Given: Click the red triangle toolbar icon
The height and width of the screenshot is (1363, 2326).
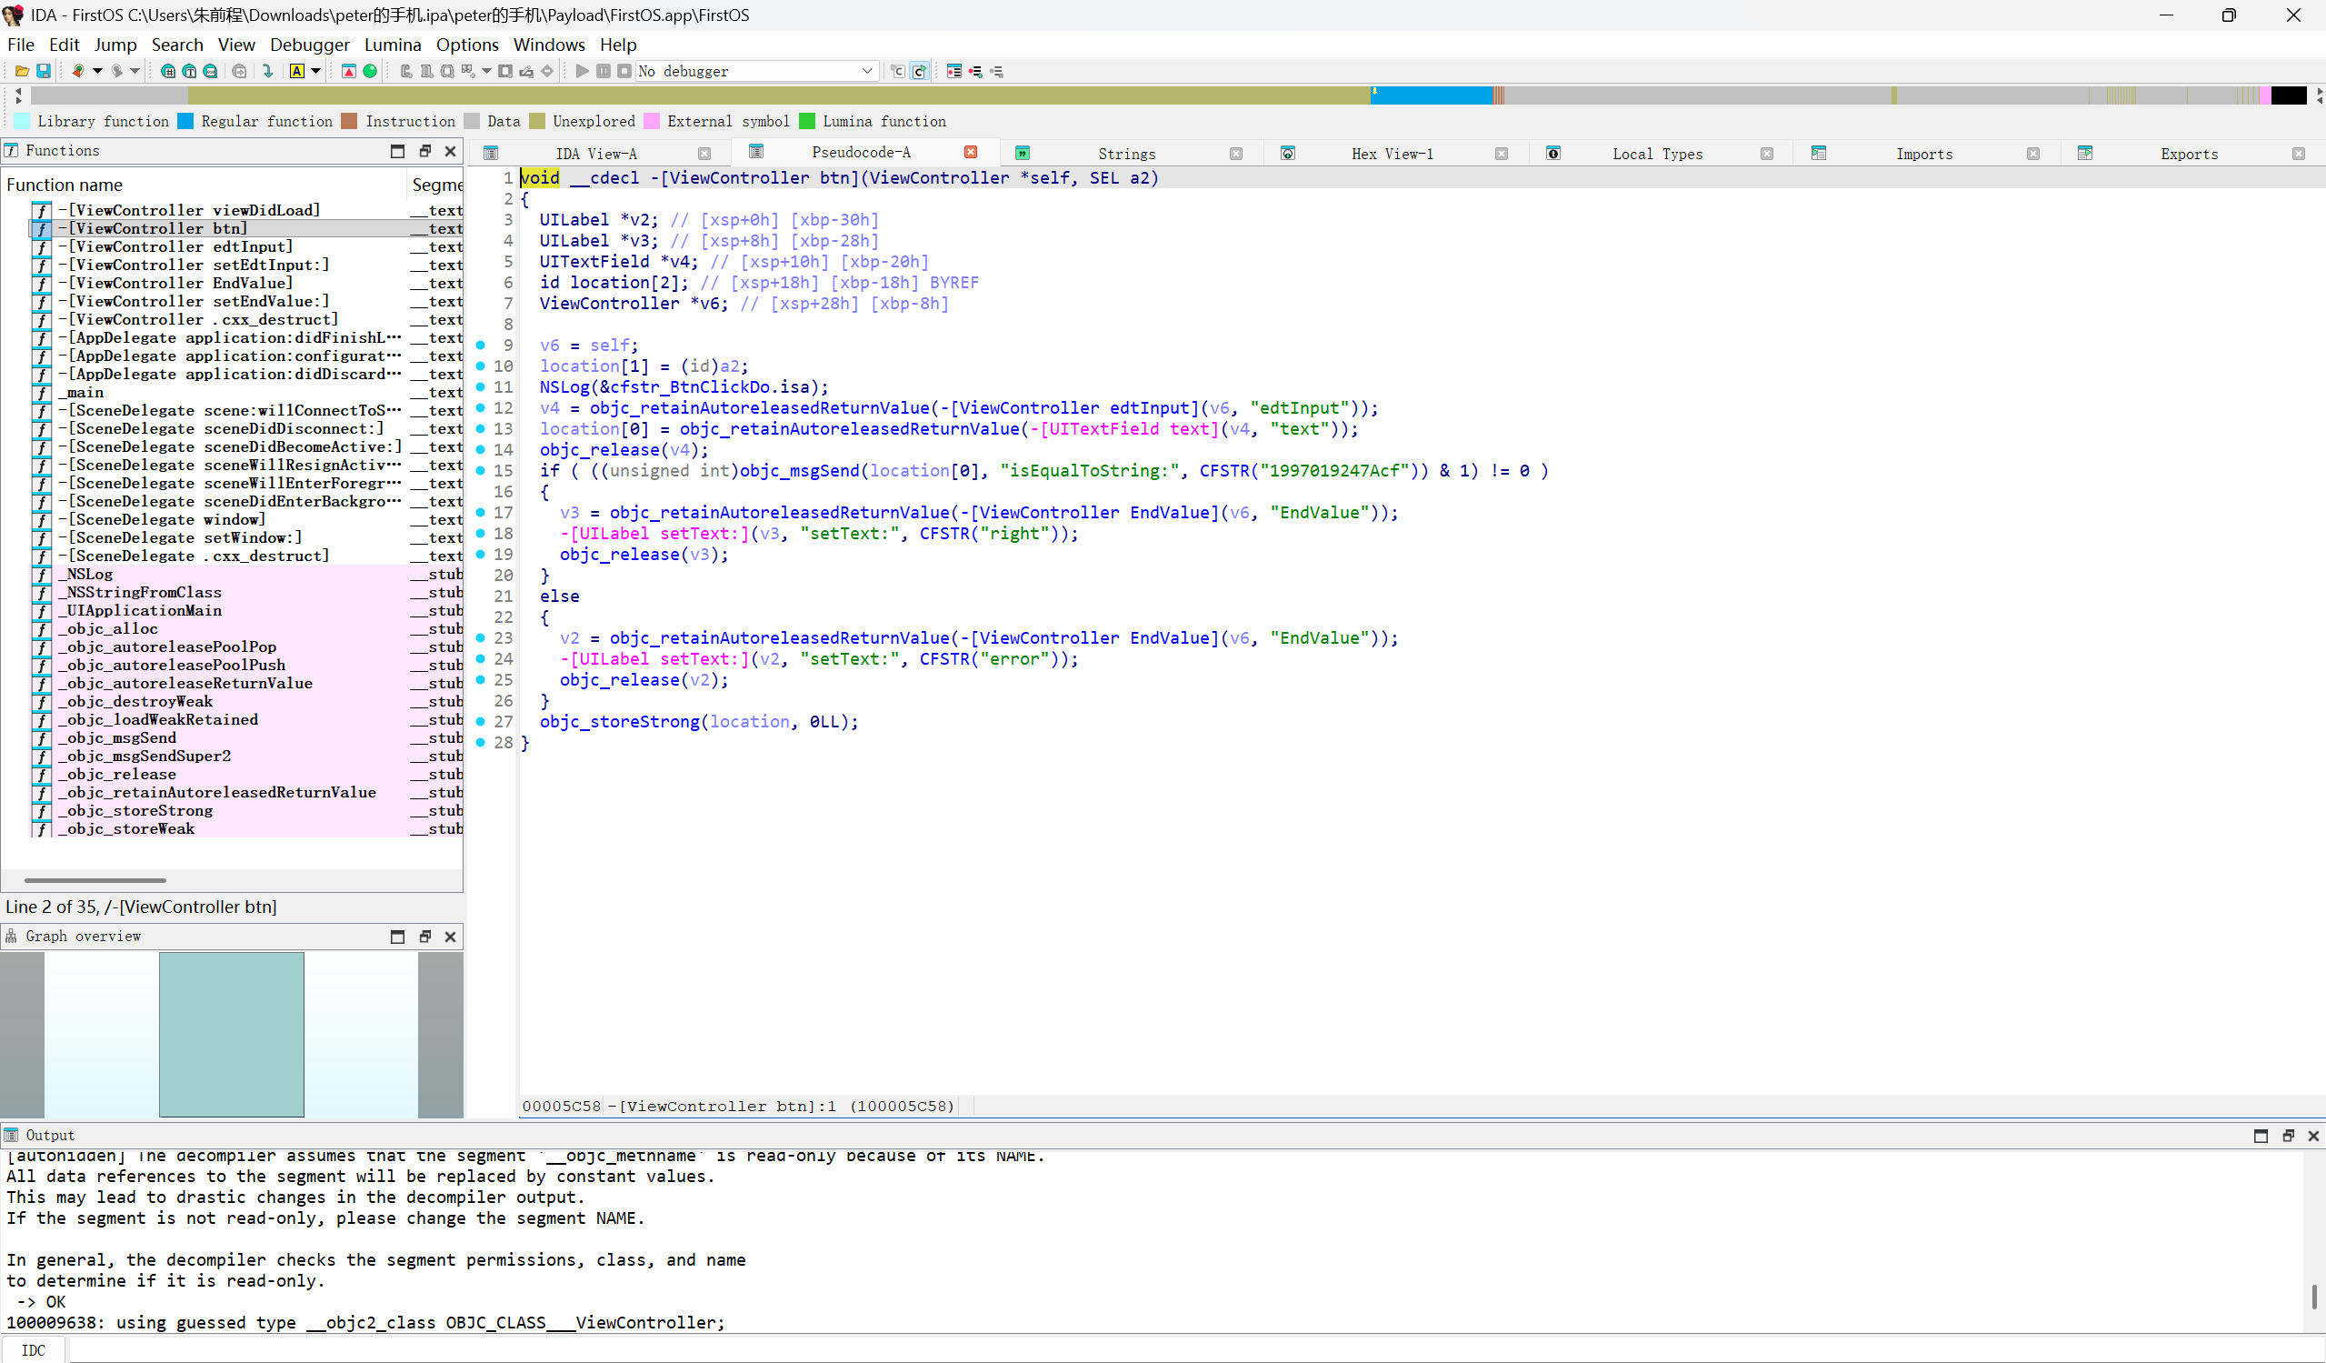Looking at the screenshot, I should pyautogui.click(x=349, y=71).
